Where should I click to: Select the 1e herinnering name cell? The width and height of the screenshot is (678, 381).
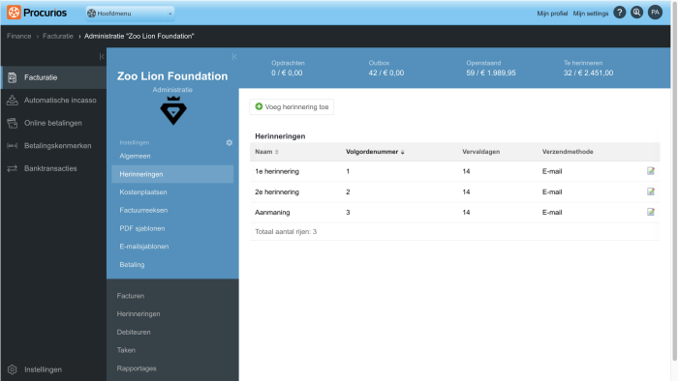277,172
